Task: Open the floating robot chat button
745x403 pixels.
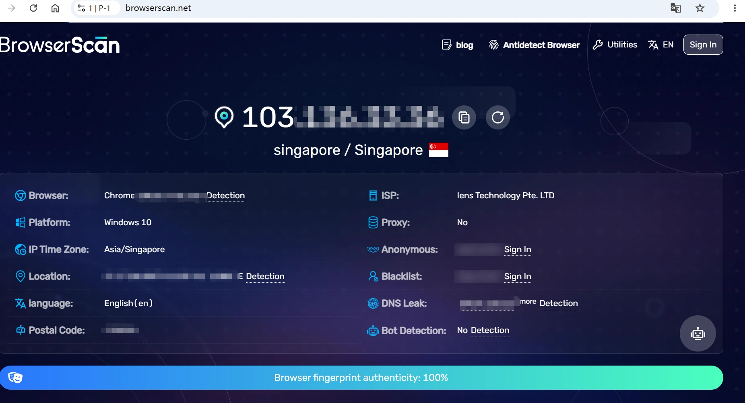Action: coord(698,333)
